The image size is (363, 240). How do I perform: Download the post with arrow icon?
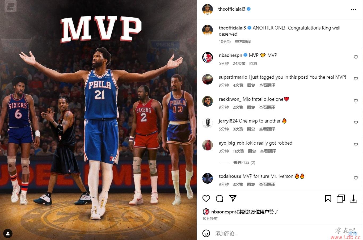click(353, 199)
